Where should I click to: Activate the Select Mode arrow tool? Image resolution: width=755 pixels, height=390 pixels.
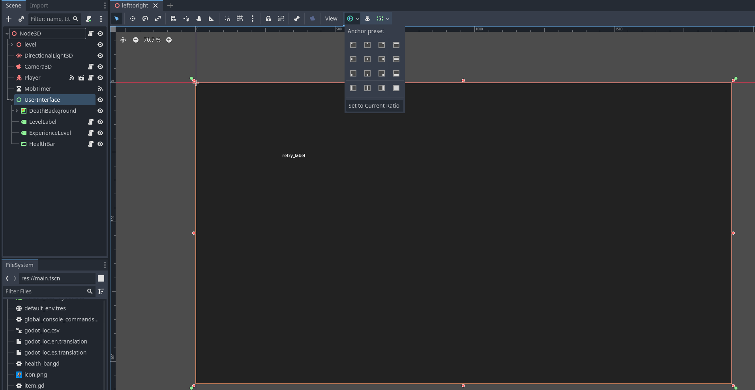coord(117,19)
